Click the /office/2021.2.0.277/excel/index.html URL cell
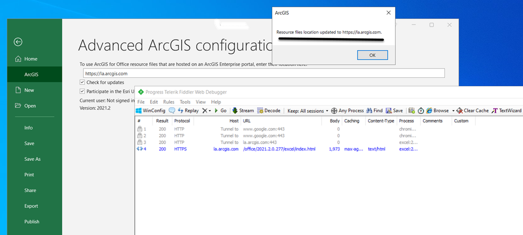 (279, 149)
